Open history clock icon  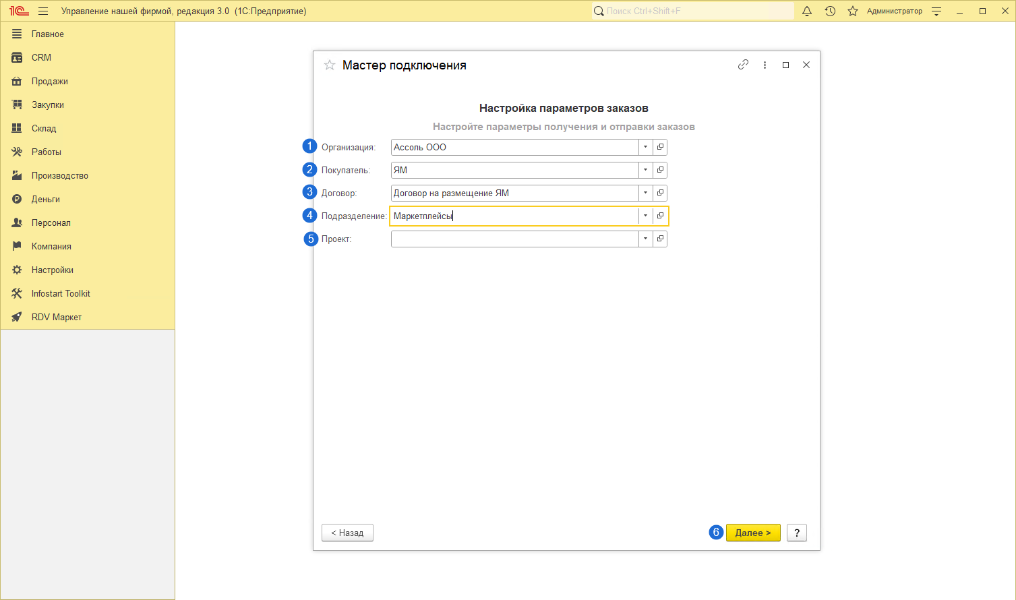coord(830,11)
